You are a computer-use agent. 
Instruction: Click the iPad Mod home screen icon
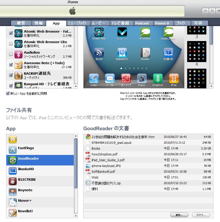[x=145, y=32]
